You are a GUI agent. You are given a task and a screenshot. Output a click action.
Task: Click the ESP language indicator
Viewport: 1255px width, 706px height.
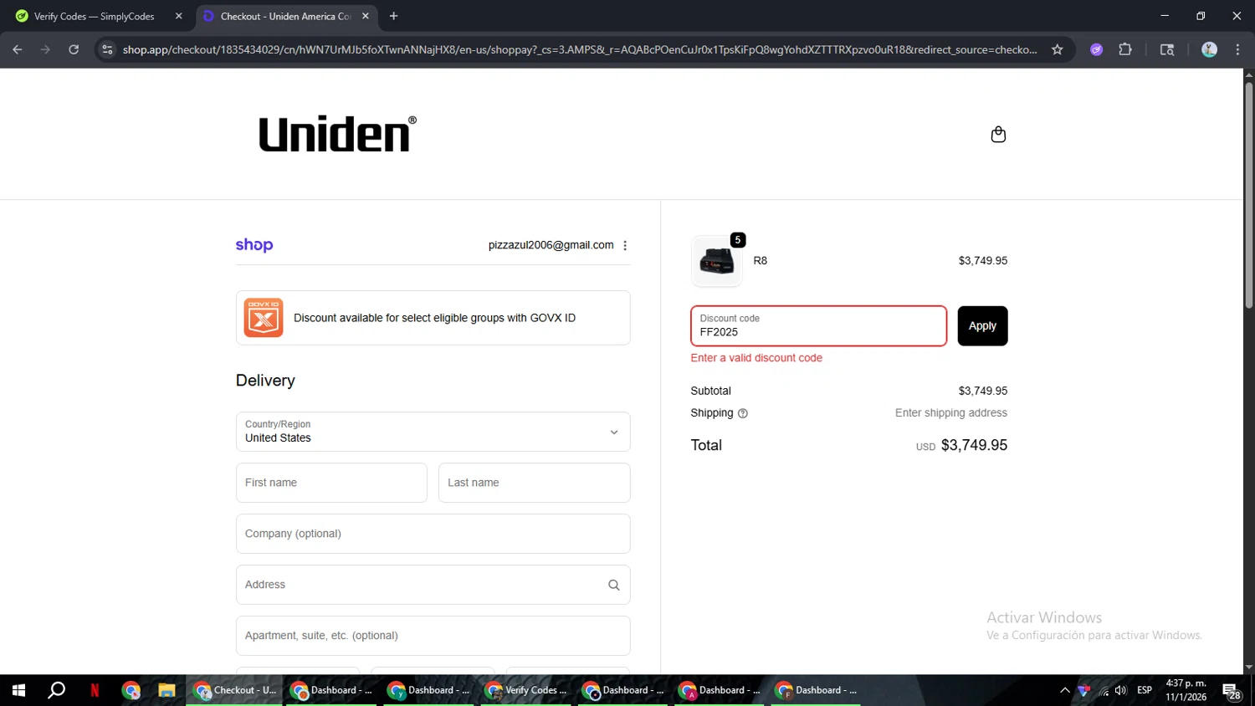coord(1145,690)
